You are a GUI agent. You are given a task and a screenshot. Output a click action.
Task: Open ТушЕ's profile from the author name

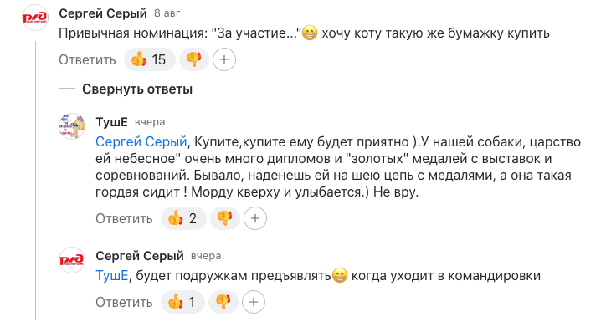pyautogui.click(x=111, y=122)
